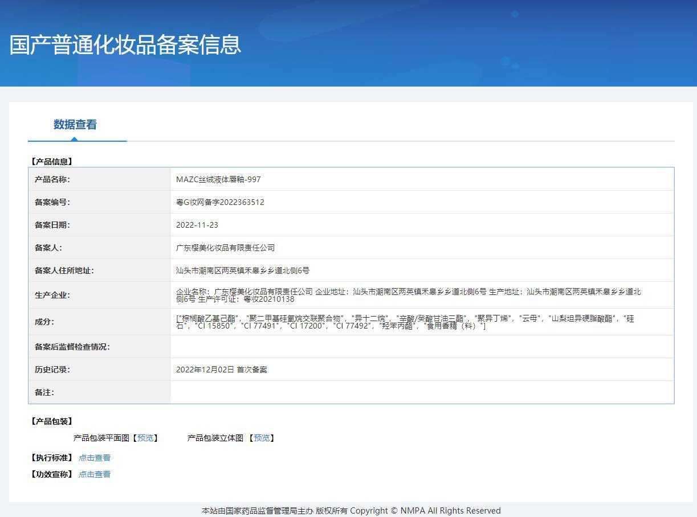The width and height of the screenshot is (697, 517).
Task: Open 点击查看 link next to 功效宣称
Action: tap(95, 474)
